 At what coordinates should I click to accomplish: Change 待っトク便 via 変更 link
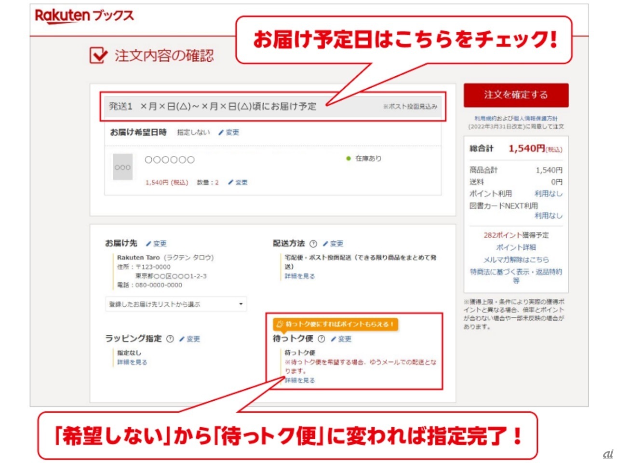click(x=345, y=339)
